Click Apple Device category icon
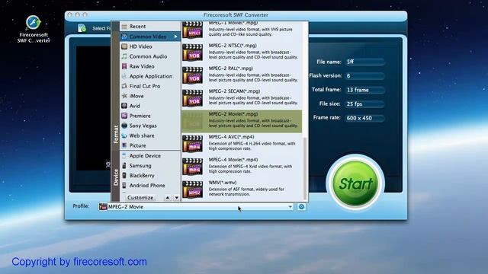 click(x=124, y=156)
